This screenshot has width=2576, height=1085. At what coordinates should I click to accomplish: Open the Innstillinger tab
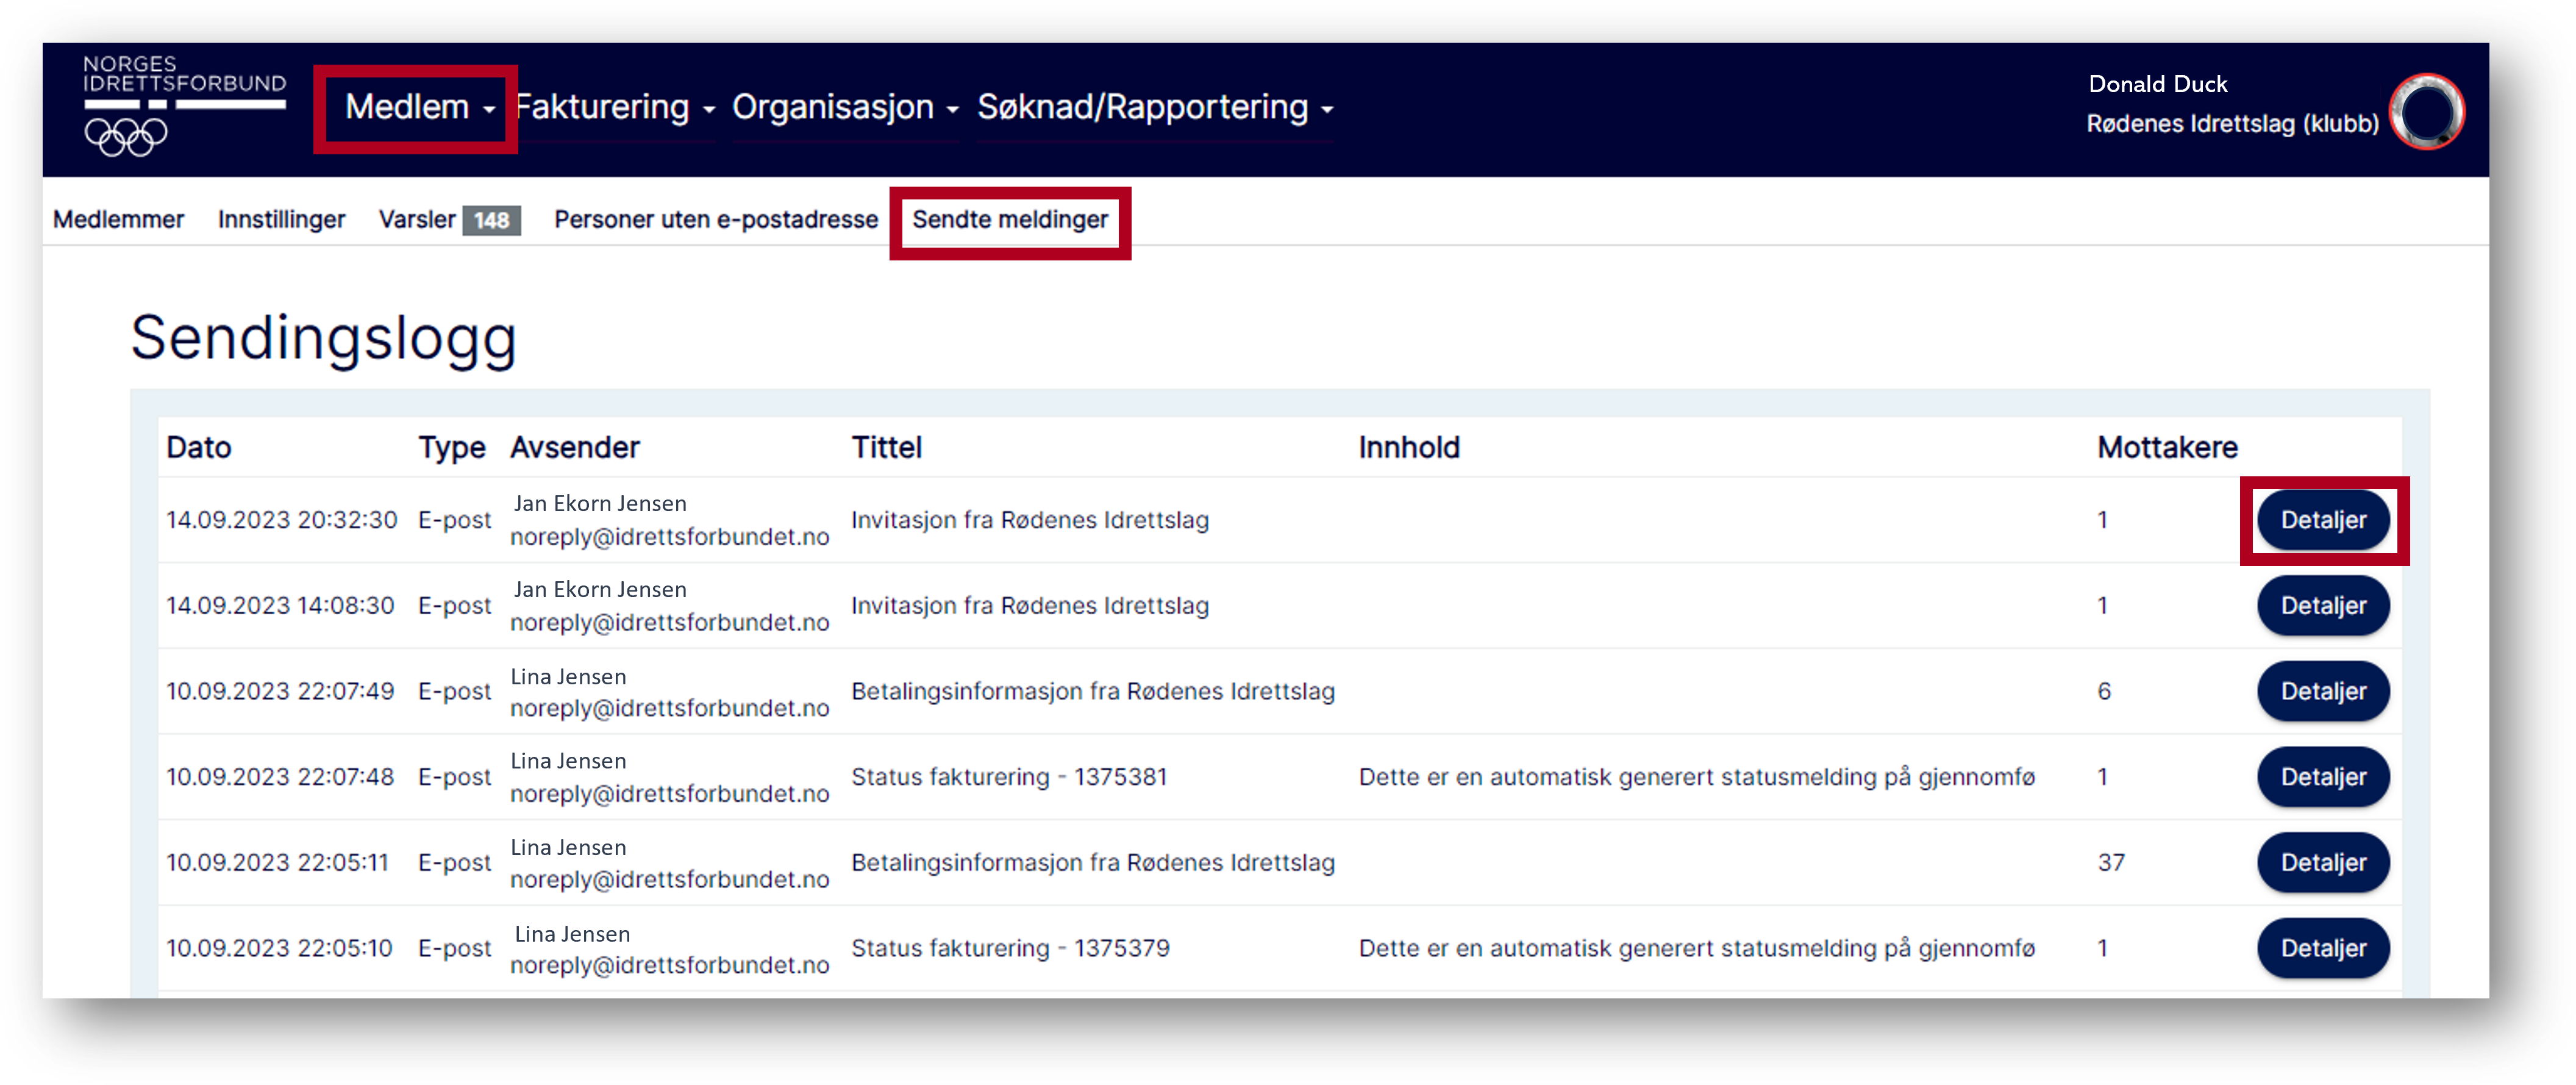pyautogui.click(x=281, y=219)
